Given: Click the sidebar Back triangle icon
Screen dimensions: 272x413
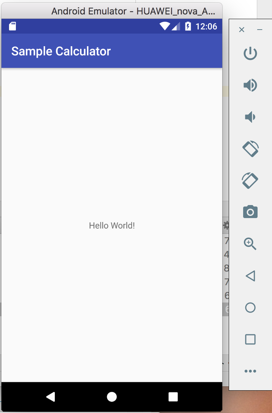Looking at the screenshot, I should coord(250,276).
